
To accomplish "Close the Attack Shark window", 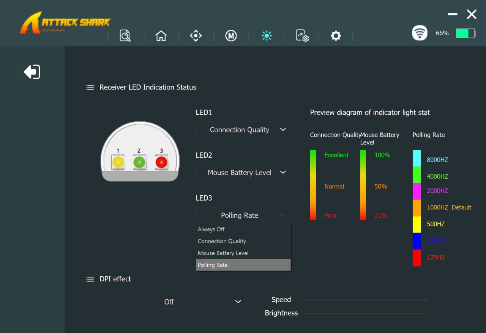I will tap(472, 14).
